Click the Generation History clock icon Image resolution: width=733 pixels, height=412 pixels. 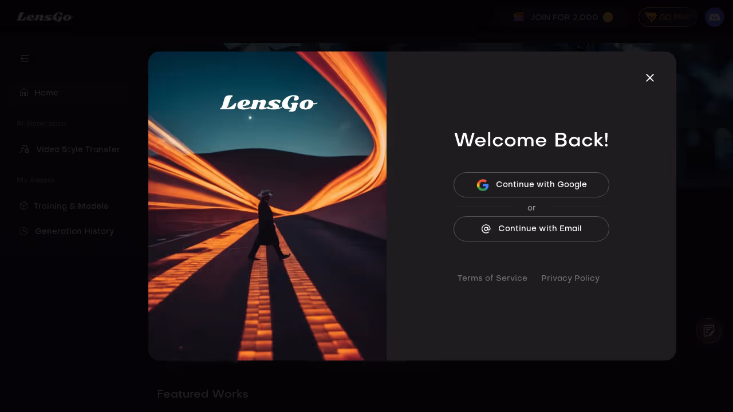point(23,231)
